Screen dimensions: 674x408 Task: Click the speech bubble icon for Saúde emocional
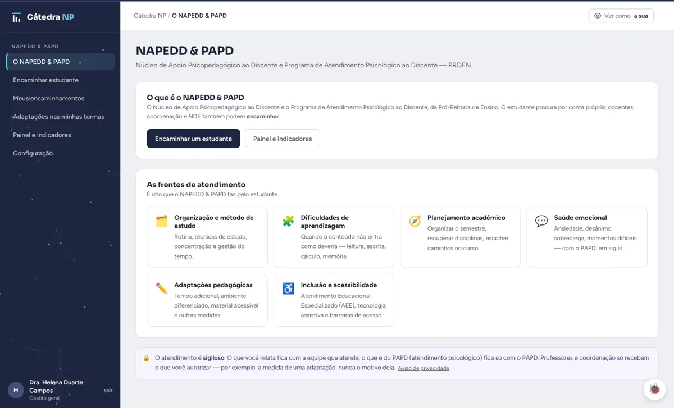pyautogui.click(x=541, y=221)
